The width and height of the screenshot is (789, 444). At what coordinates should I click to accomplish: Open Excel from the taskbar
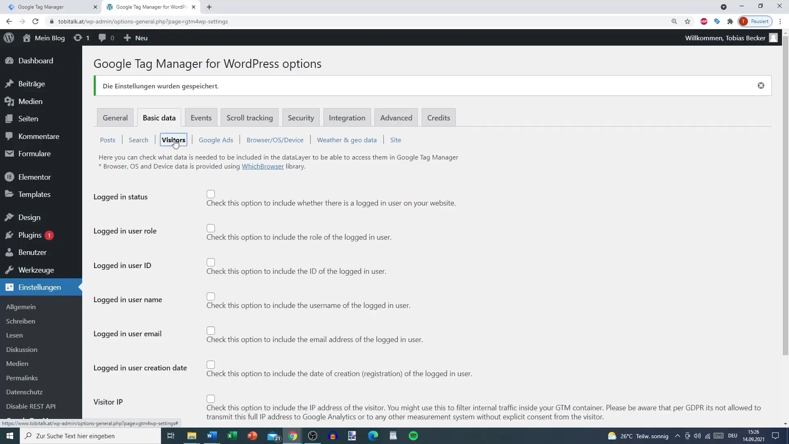pyautogui.click(x=232, y=436)
